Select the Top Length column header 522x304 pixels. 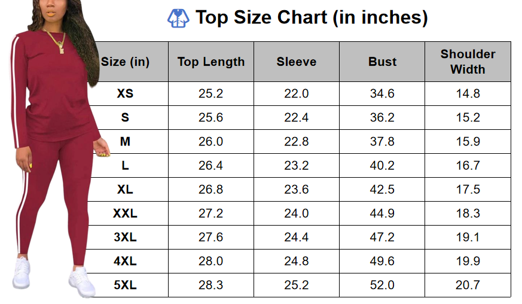pos(211,62)
